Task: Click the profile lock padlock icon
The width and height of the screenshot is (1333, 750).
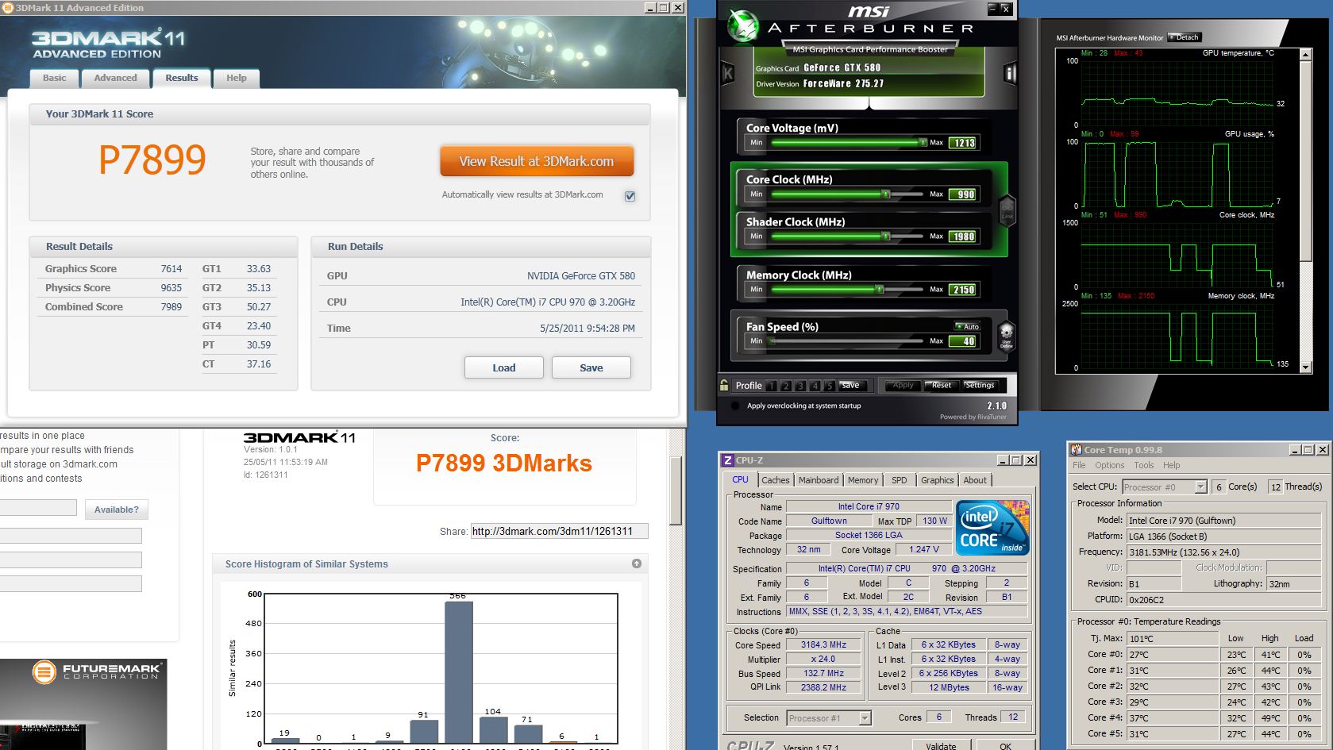Action: pyautogui.click(x=724, y=385)
